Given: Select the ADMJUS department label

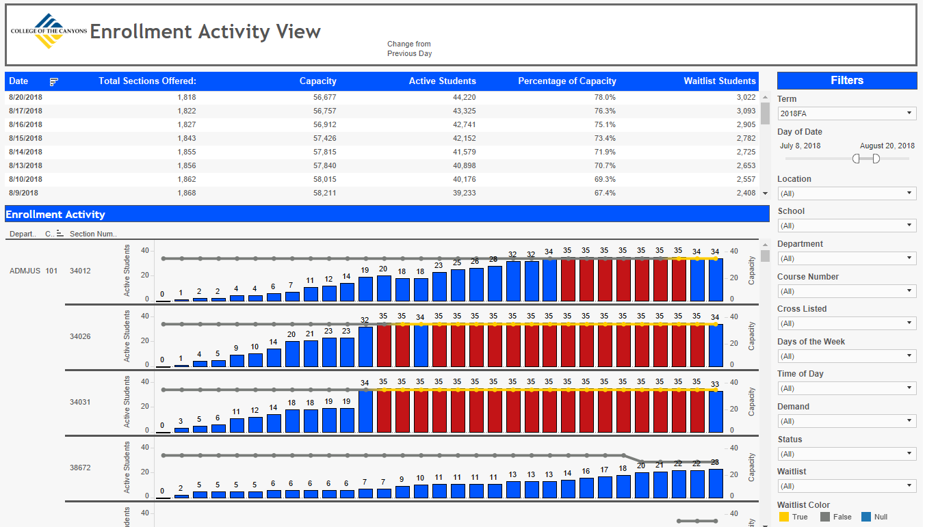Looking at the screenshot, I should coord(24,271).
